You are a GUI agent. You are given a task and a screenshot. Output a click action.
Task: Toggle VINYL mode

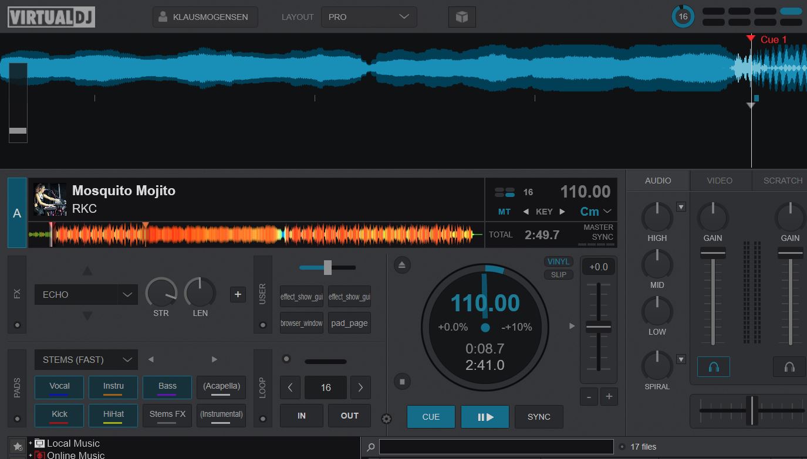coord(558,262)
